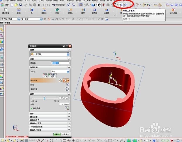Collapse the 剖切平面 group in dialog

[x=69, y=67]
